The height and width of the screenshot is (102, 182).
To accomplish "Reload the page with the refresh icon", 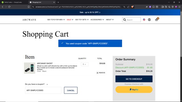I will click(x=9, y=7).
